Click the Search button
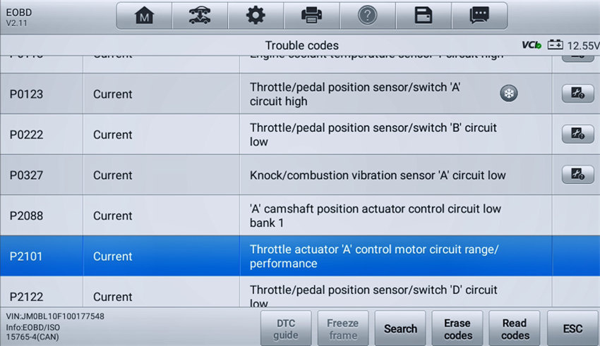The height and width of the screenshot is (346, 600). coord(400,329)
